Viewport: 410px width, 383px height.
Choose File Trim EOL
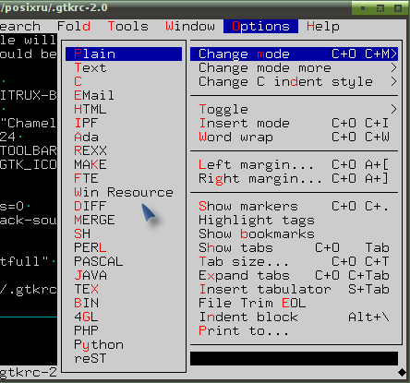294,303
